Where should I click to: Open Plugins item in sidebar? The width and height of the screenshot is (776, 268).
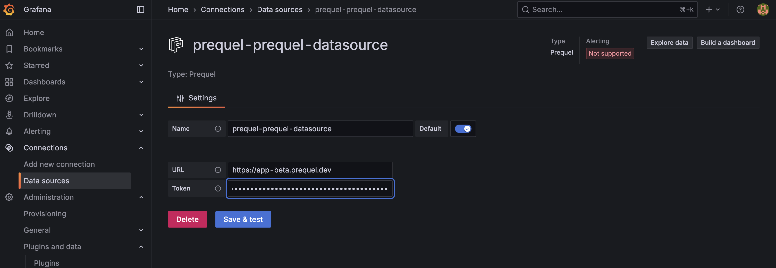tap(47, 263)
